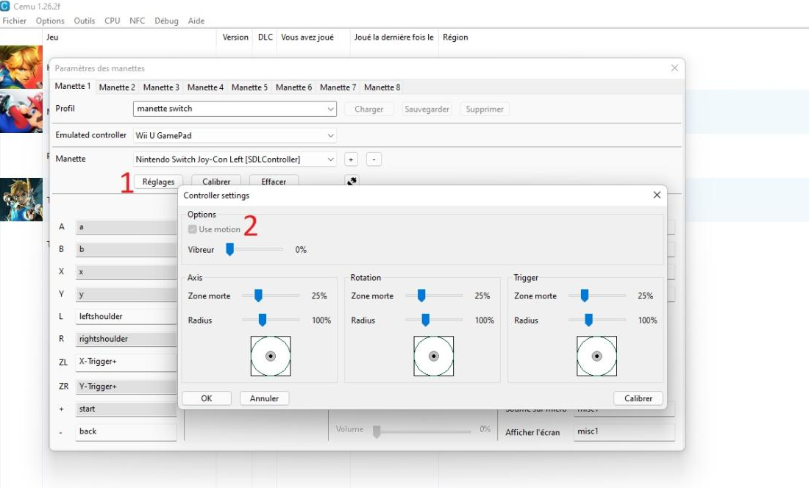This screenshot has height=488, width=809.
Task: Click the Calibrer button in Controller settings
Action: pos(638,398)
